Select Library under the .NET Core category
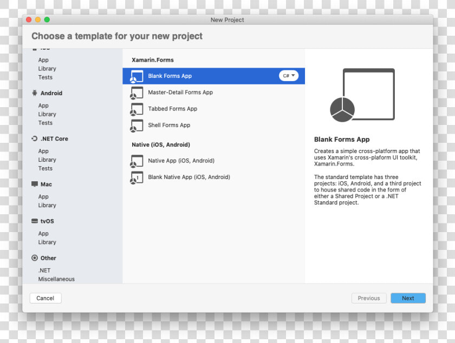 47,160
